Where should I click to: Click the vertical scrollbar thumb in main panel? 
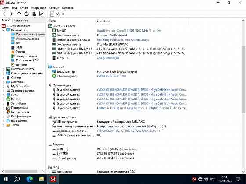pos(243,79)
